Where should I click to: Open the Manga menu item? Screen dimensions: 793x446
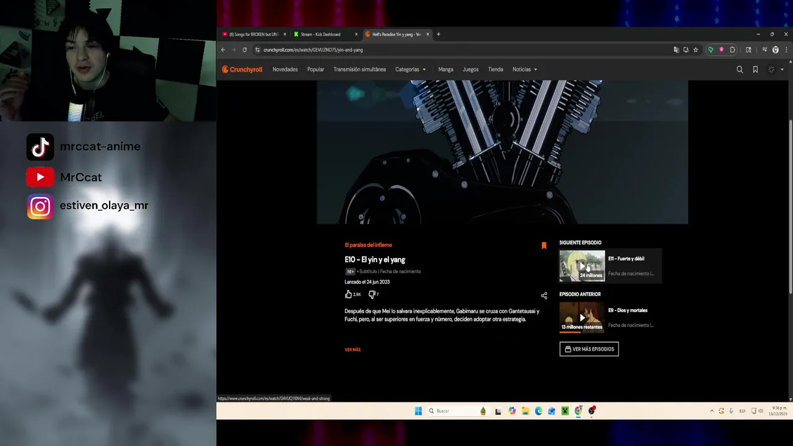click(445, 69)
